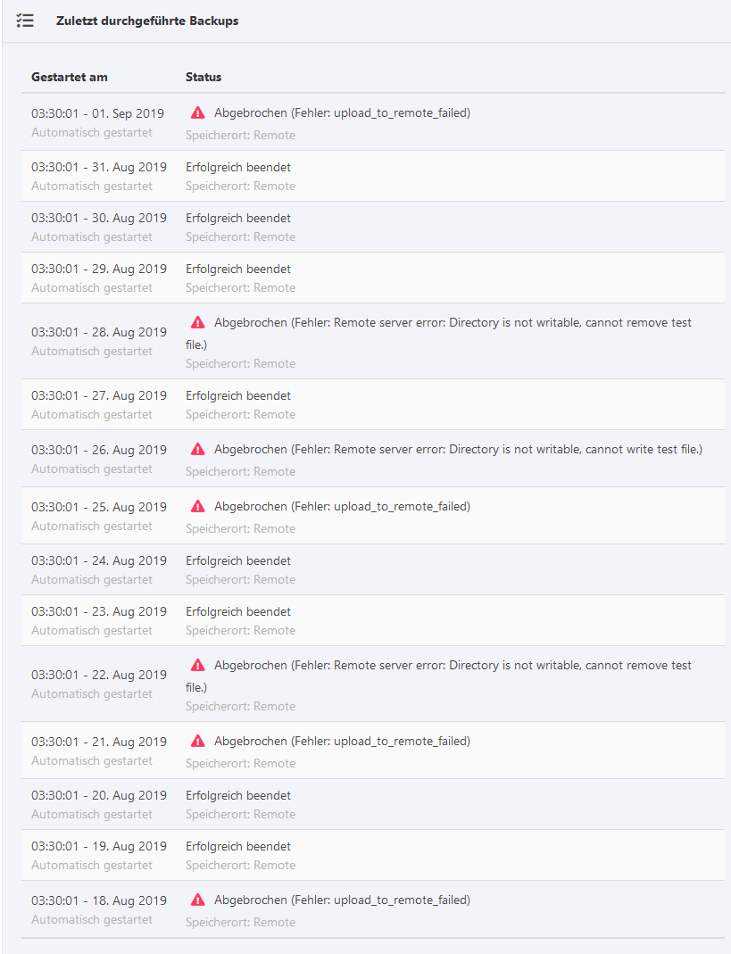Image resolution: width=731 pixels, height=954 pixels.
Task: Click the error icon for 26. Aug 2019
Action: [x=198, y=450]
